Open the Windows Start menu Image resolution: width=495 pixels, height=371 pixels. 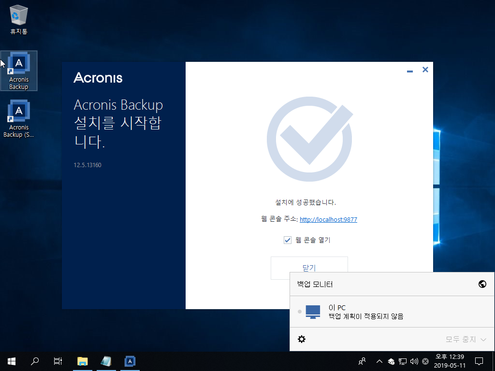(12, 361)
